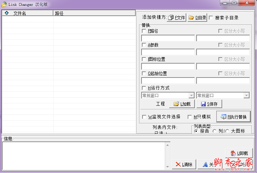Maximize the Link Changer window
The width and height of the screenshot is (257, 173).
click(x=234, y=3)
